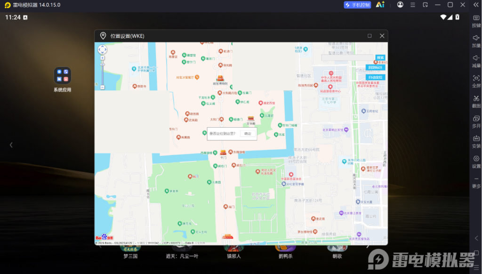
Task: Open the 手机控制 phone control feature
Action: 357,5
